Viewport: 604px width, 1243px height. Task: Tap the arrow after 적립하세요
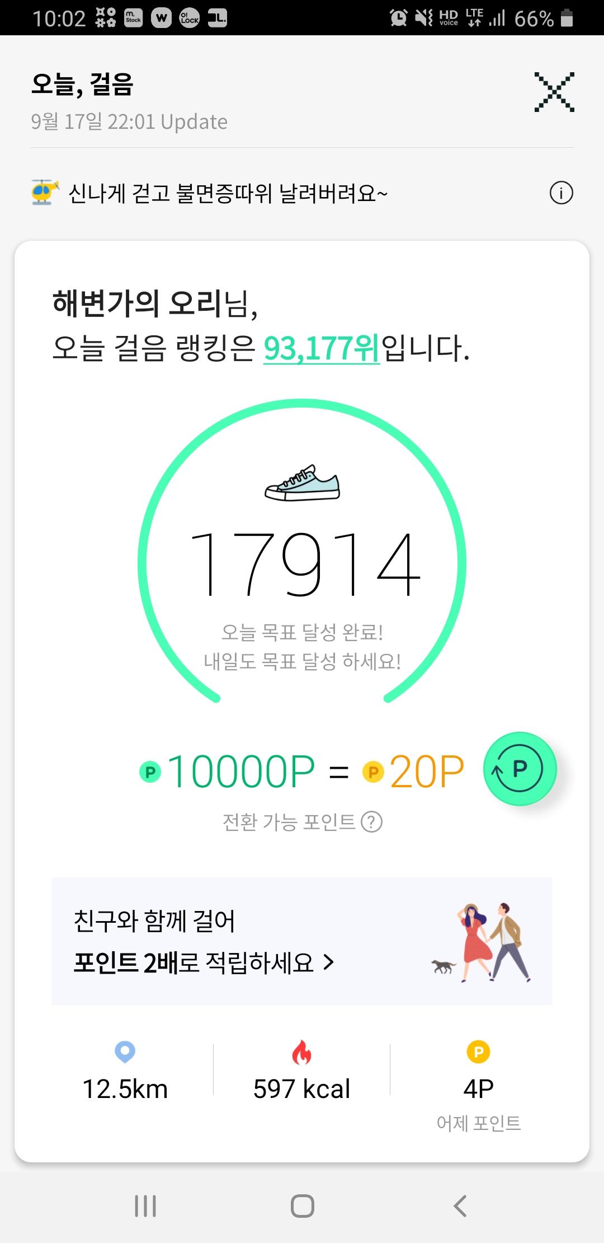point(329,962)
